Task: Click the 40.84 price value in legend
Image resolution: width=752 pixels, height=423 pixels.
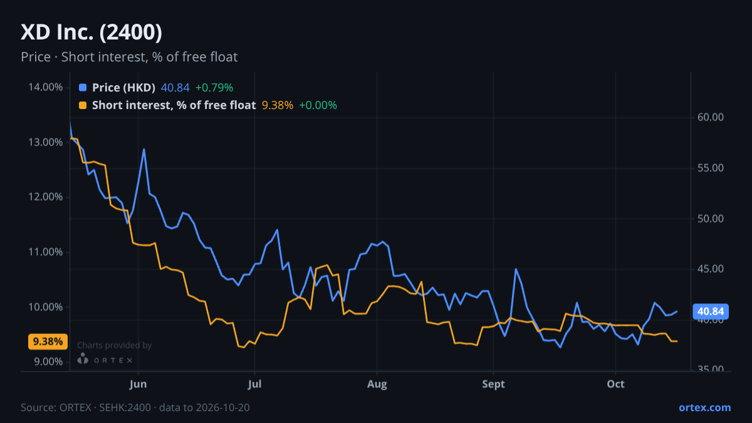Action: [x=175, y=88]
